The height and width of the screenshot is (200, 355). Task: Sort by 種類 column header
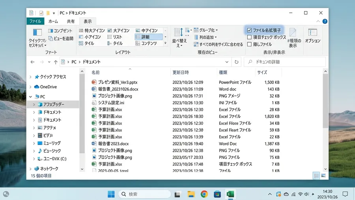point(223,72)
